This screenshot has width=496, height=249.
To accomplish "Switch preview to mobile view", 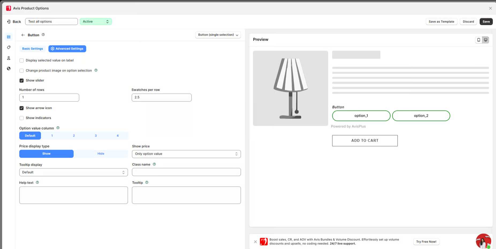I will [479, 40].
